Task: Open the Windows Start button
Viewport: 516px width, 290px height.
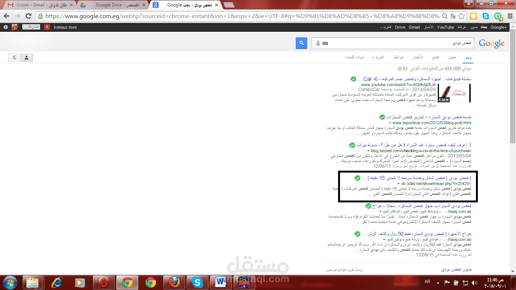Action: coord(10,282)
